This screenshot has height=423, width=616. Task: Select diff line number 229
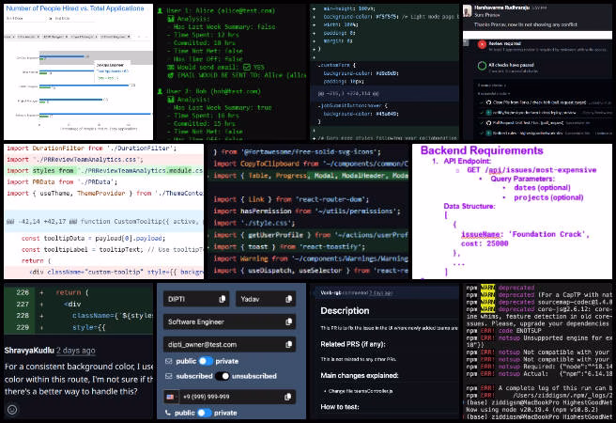point(23,327)
